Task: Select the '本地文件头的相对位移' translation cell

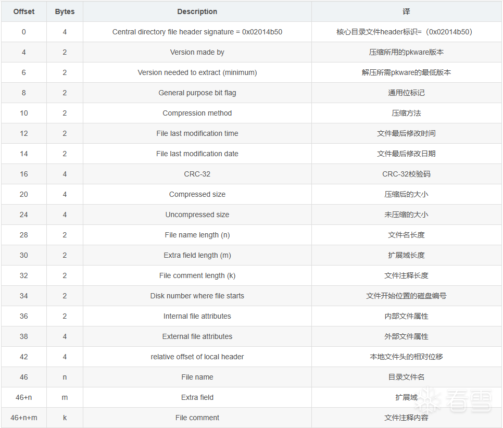Action: pos(406,357)
